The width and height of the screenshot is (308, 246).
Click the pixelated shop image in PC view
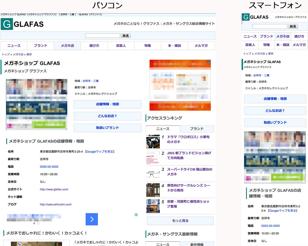click(x=37, y=104)
